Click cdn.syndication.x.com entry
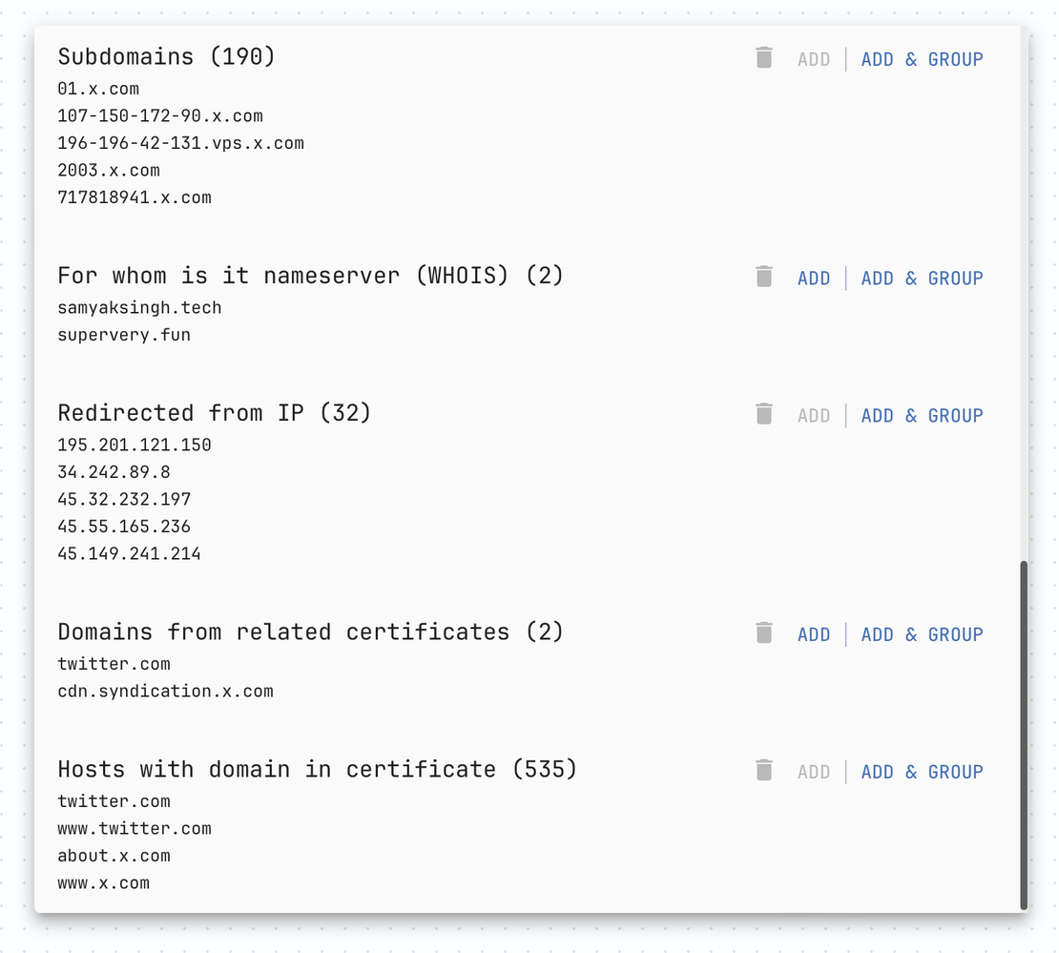 166,691
